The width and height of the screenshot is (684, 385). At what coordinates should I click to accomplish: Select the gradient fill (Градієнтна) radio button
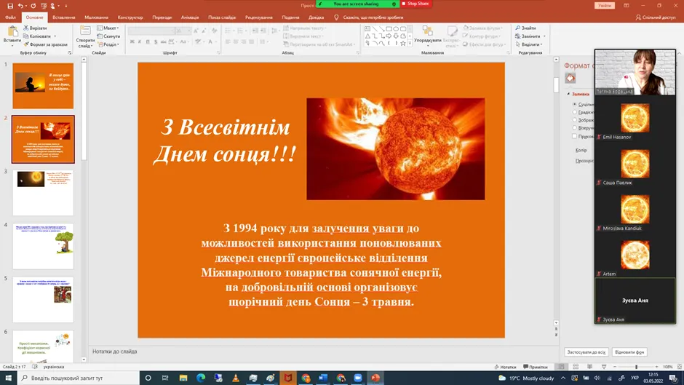574,112
